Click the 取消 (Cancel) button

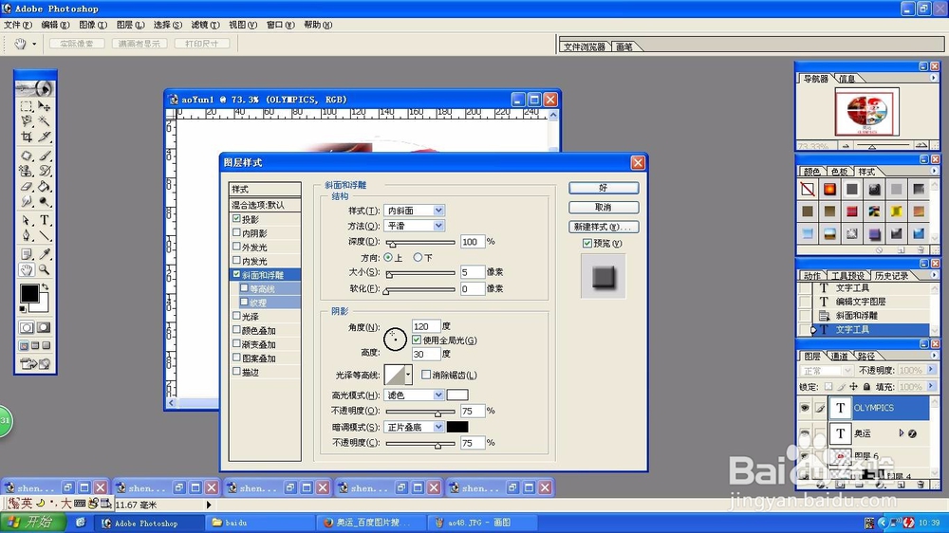[x=604, y=207]
